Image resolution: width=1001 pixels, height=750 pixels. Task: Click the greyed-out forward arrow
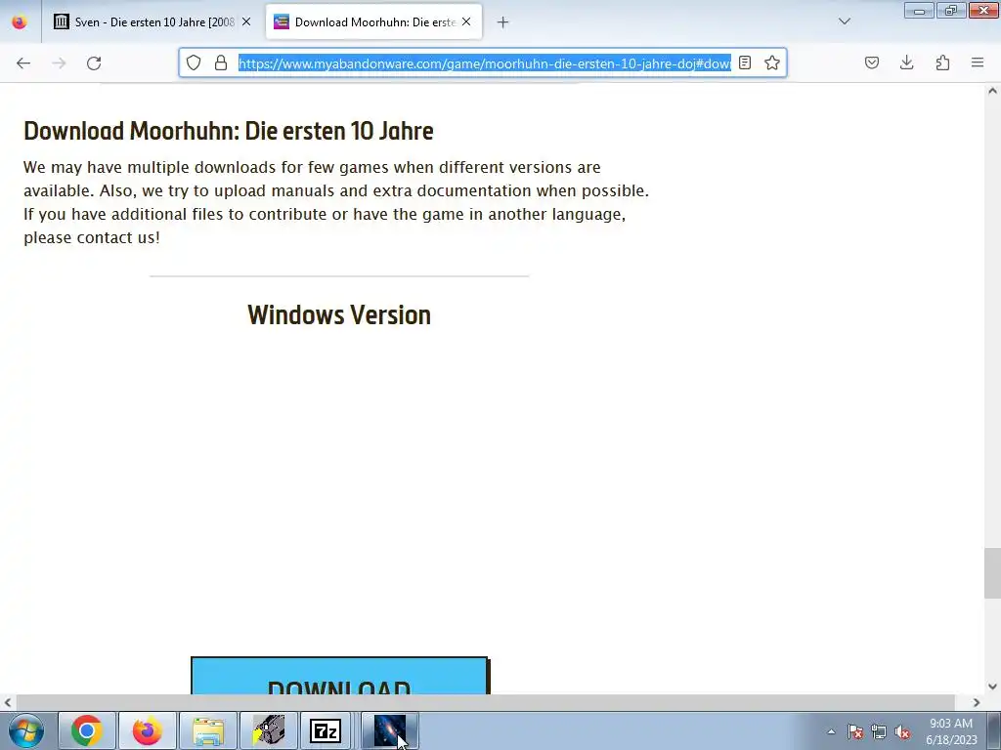(x=59, y=63)
